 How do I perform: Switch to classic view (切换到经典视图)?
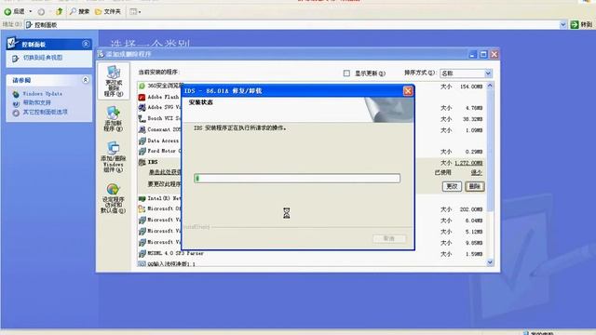[43, 58]
